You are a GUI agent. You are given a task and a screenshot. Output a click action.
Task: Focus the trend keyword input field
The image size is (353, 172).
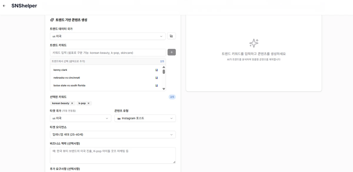[108, 53]
